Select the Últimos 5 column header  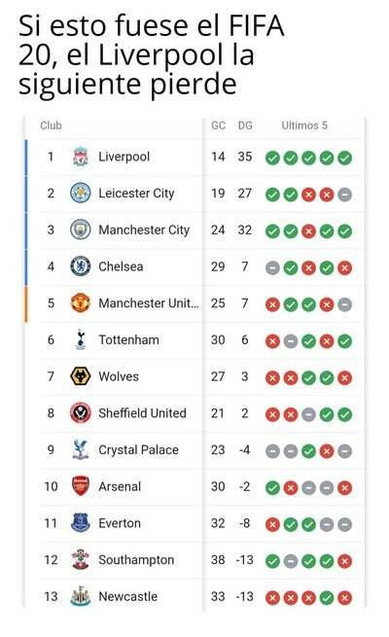[x=304, y=125]
